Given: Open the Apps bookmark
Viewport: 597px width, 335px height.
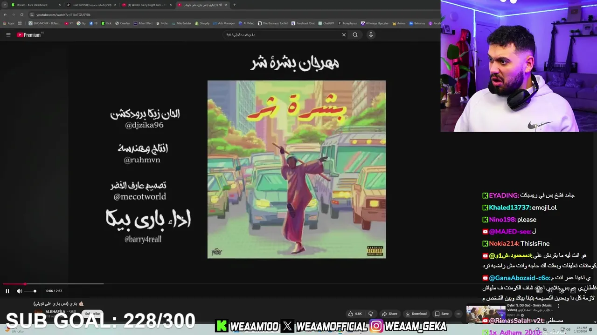Looking at the screenshot, I should [9, 23].
